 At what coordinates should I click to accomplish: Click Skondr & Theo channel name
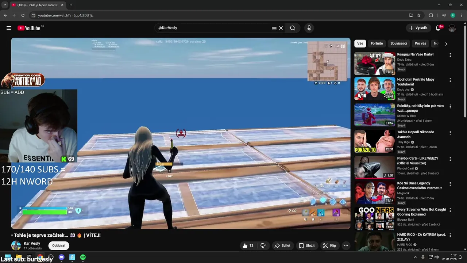[x=406, y=116]
